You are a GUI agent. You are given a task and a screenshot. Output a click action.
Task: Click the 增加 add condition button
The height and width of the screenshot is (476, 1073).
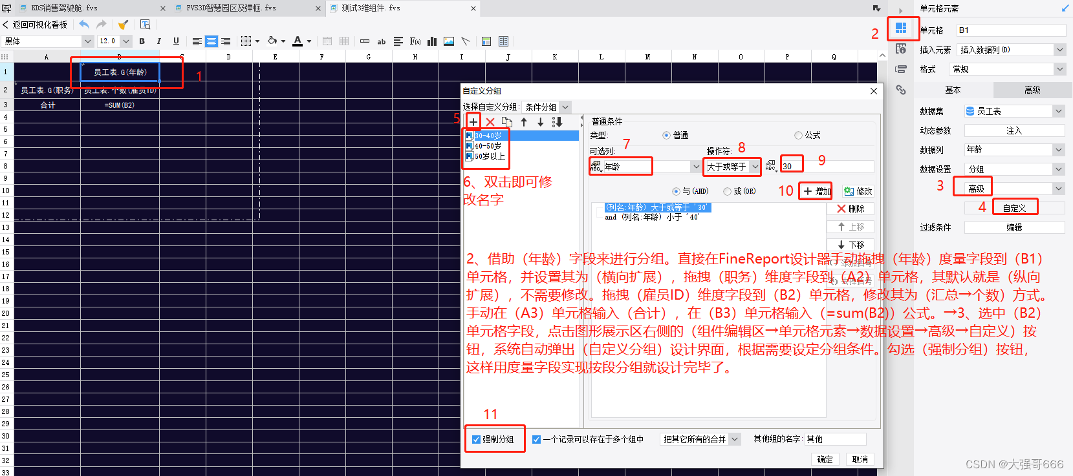[x=817, y=191]
